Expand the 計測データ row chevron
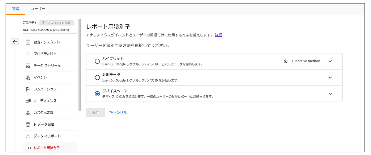 tap(330, 77)
